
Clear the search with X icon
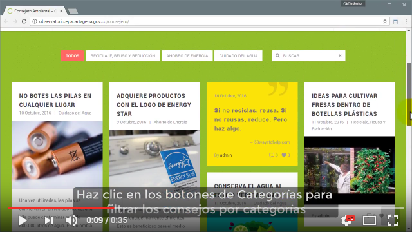coord(340,55)
